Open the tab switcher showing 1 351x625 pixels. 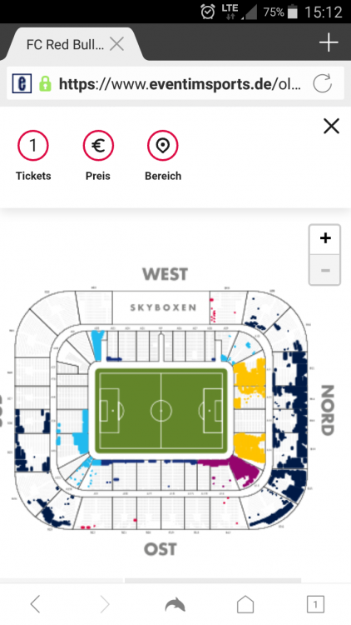pos(315,604)
